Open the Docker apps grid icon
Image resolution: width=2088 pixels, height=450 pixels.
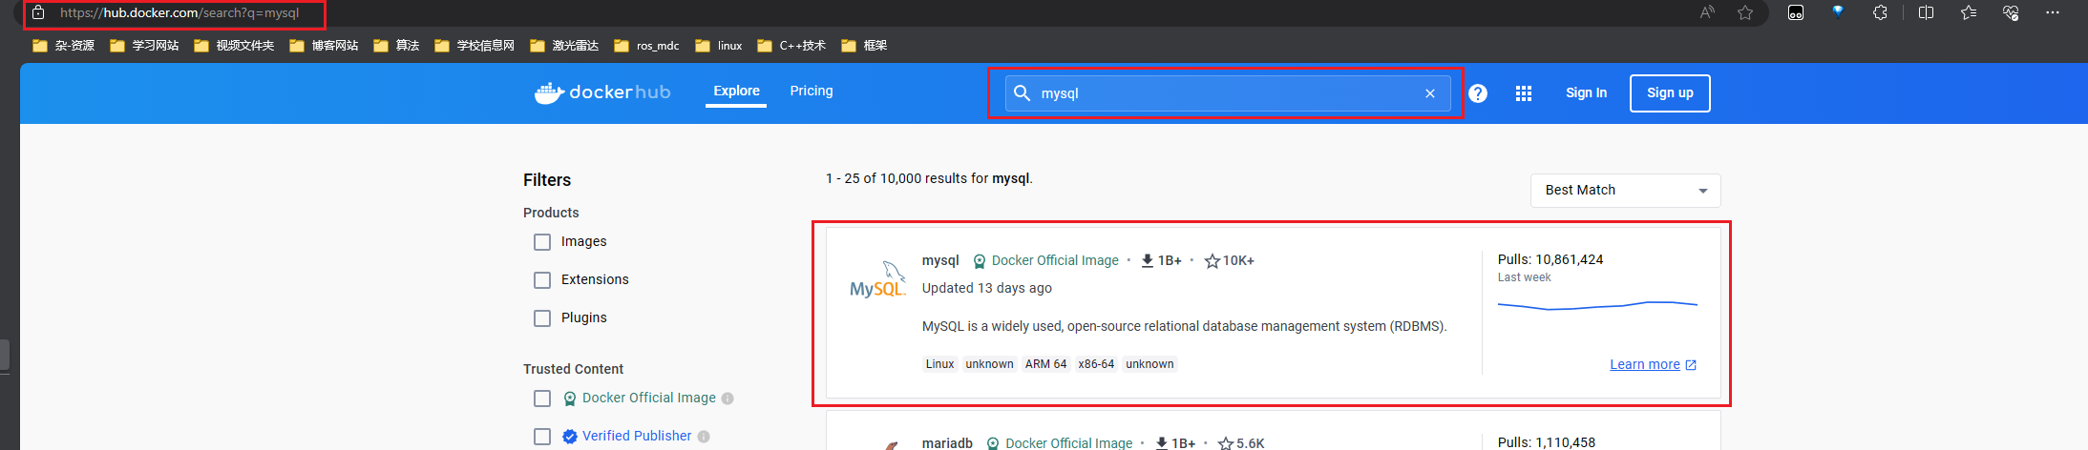click(x=1524, y=93)
